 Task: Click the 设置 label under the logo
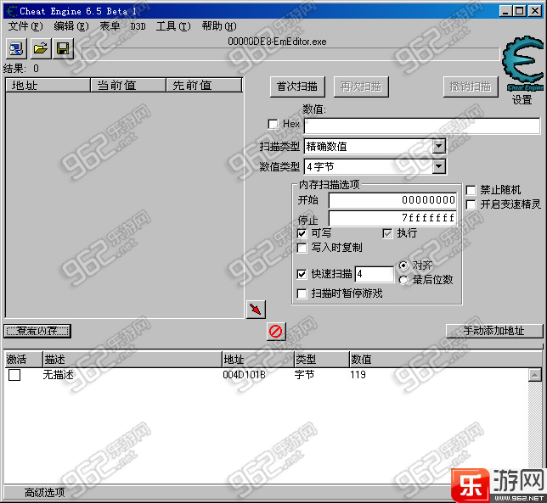click(522, 100)
